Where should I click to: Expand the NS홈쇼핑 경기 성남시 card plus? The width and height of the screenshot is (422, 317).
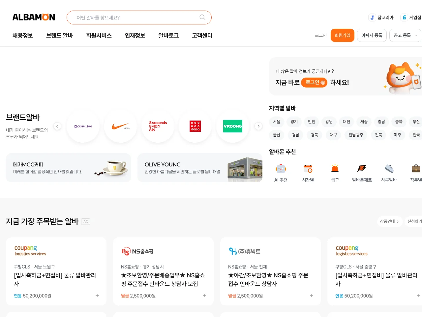click(x=204, y=296)
